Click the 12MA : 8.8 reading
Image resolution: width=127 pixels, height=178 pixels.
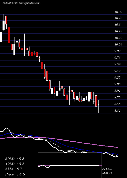(15, 164)
